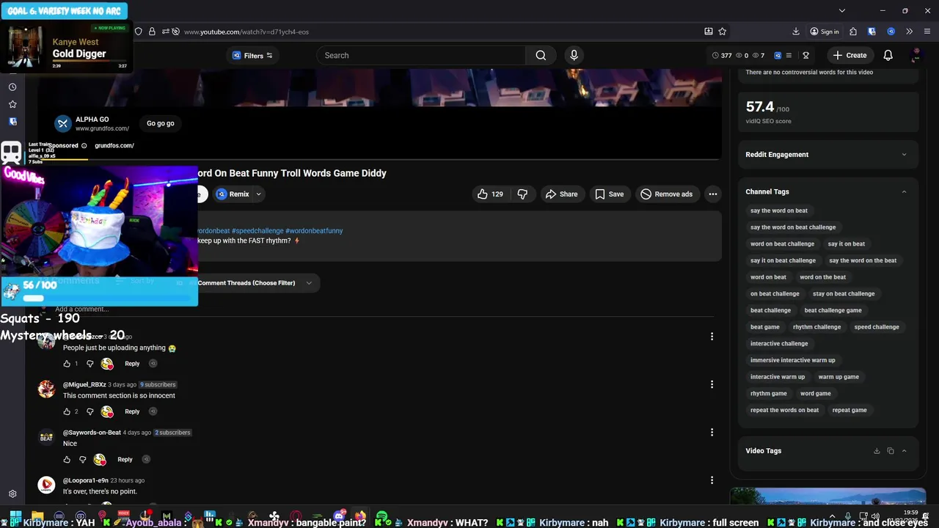Like Miguel_RBXz's comment
This screenshot has width=939, height=528.
tap(67, 411)
